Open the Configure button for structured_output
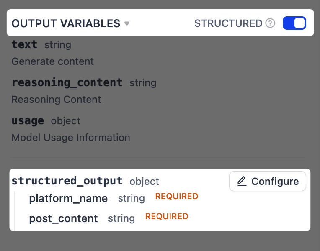Viewport: 320px width, 251px height. (268, 182)
